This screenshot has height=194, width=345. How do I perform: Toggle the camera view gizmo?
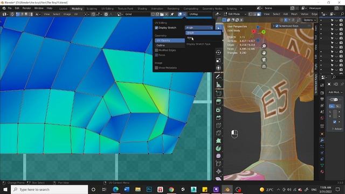coord(264,60)
